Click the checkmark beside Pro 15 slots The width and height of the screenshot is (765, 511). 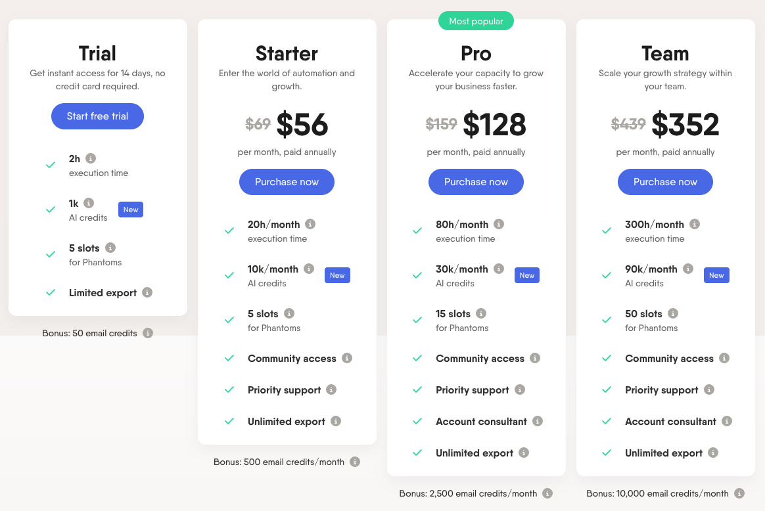coord(417,320)
